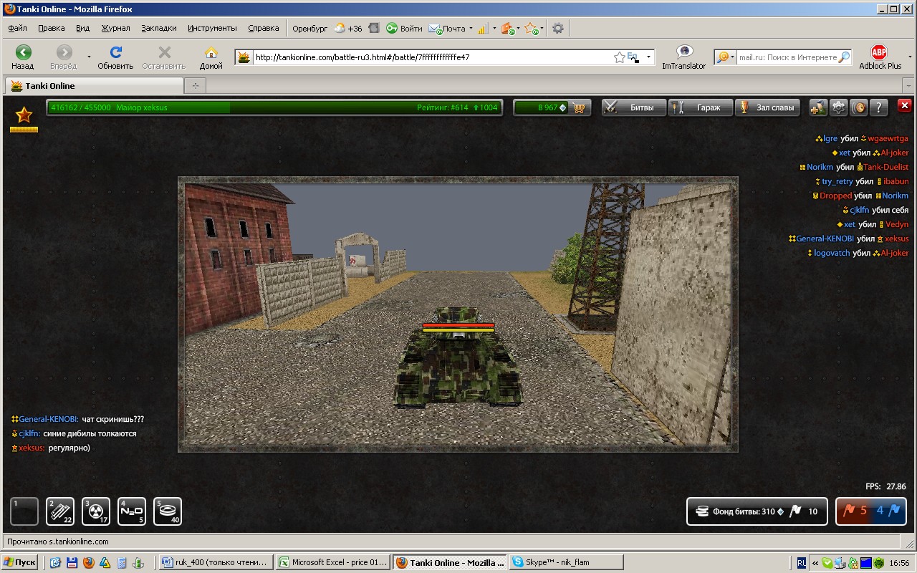
Task: Open the Битвы battles section
Action: click(633, 108)
